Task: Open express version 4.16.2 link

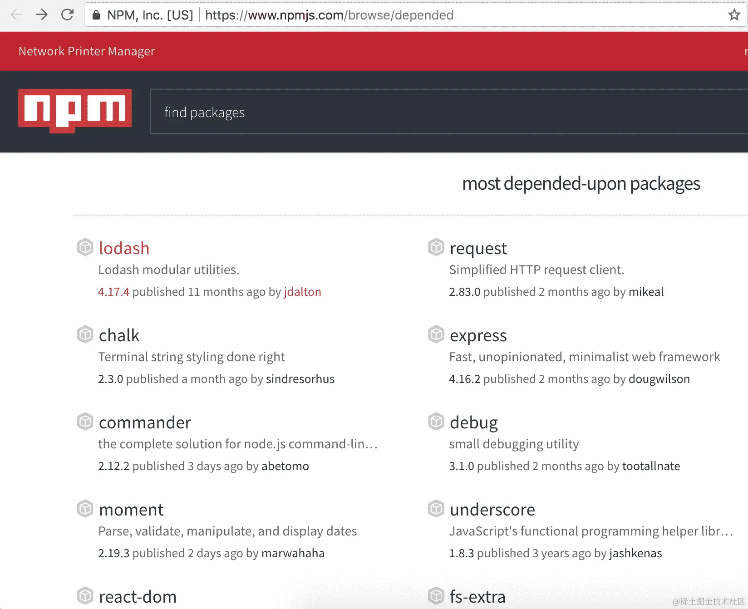Action: pos(464,379)
